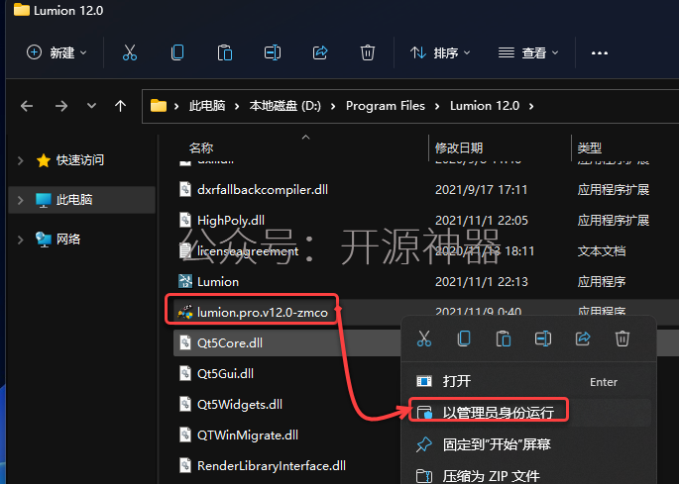The image size is (679, 484).
Task: Expand the 网络 tree node
Action: (21, 240)
